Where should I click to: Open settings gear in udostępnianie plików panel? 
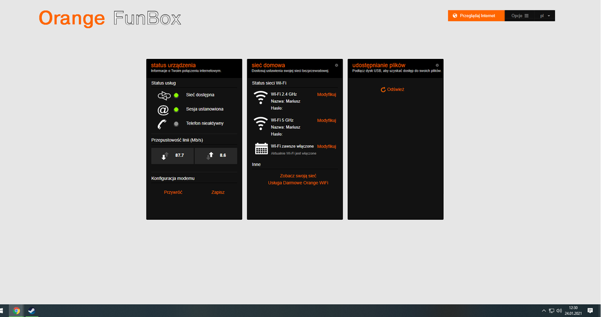tap(437, 65)
